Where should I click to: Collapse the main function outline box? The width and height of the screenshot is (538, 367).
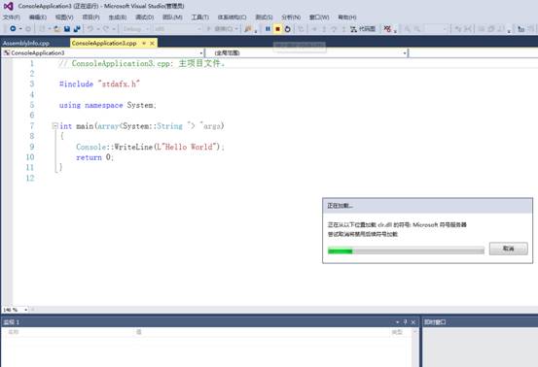click(x=54, y=126)
